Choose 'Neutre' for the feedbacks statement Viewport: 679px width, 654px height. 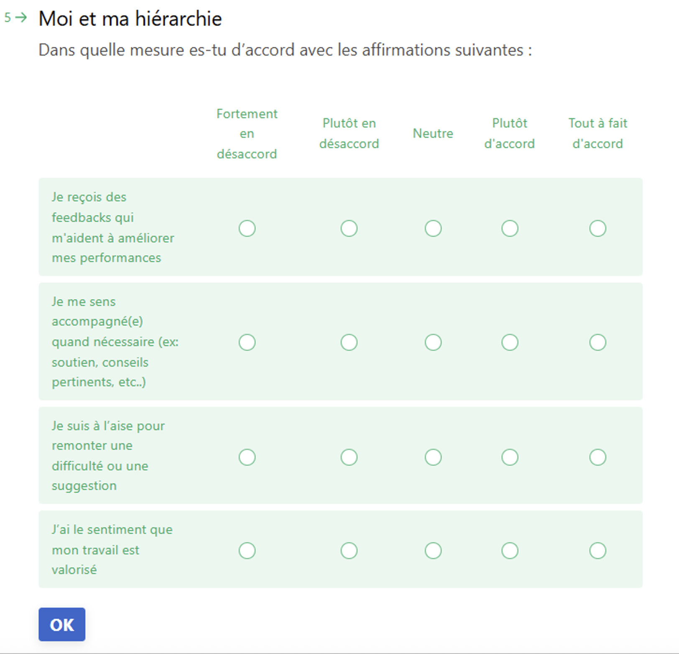coord(433,228)
